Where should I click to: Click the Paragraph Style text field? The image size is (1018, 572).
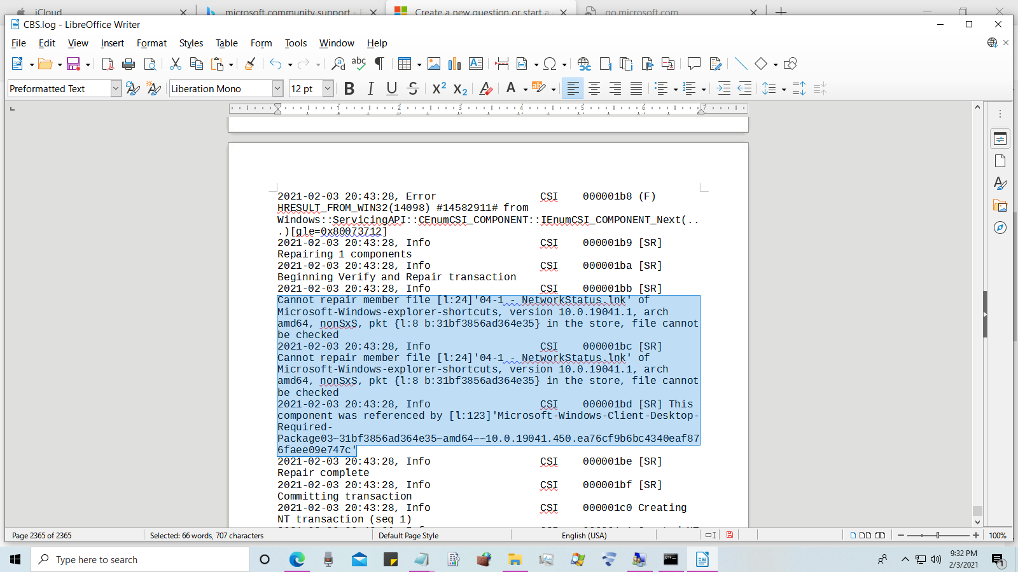(59, 88)
